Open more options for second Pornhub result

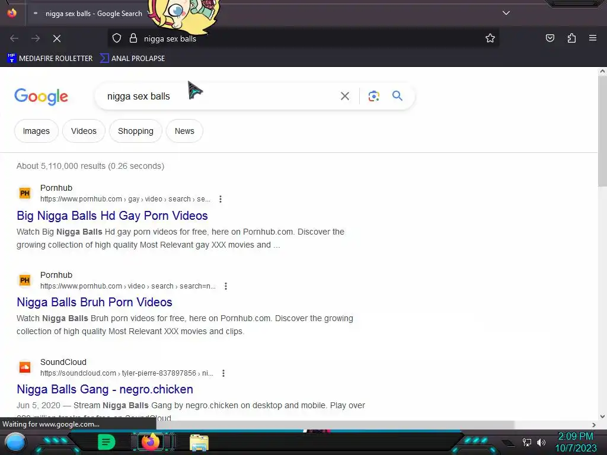226,286
